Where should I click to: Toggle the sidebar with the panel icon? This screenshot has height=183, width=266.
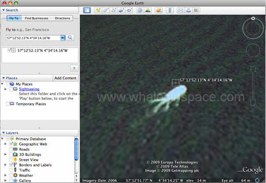coord(87,10)
